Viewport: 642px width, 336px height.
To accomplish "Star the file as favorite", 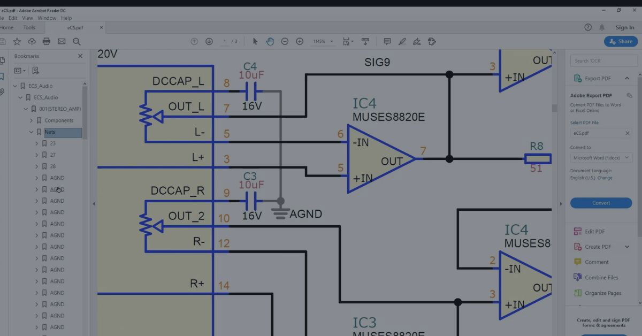I will coord(17,42).
